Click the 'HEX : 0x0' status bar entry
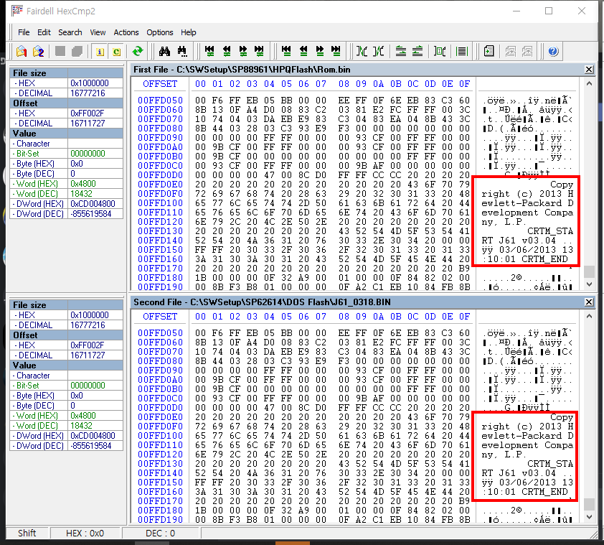 pos(85,533)
